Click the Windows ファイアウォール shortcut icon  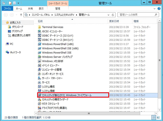click(x=40, y=95)
